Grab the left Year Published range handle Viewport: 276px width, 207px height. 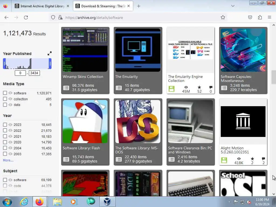coord(4,64)
